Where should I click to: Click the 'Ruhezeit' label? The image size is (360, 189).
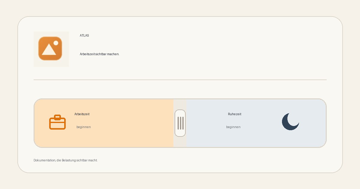[235, 114]
